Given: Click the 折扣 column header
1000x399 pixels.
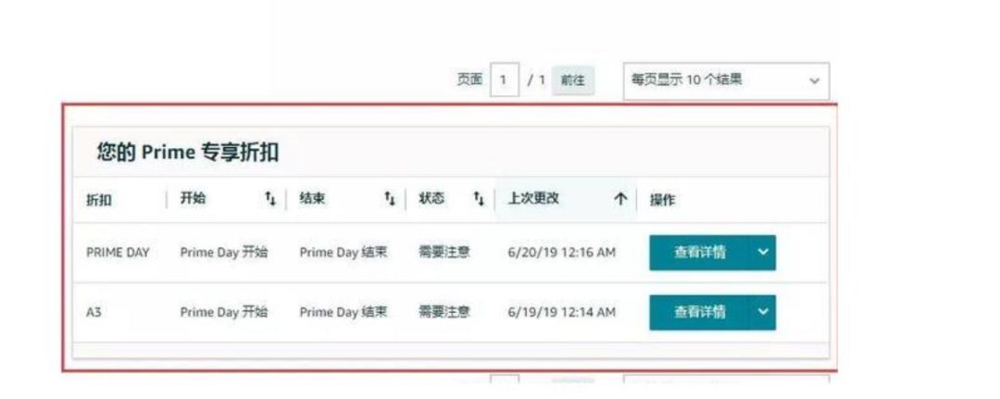Looking at the screenshot, I should pos(99,200).
